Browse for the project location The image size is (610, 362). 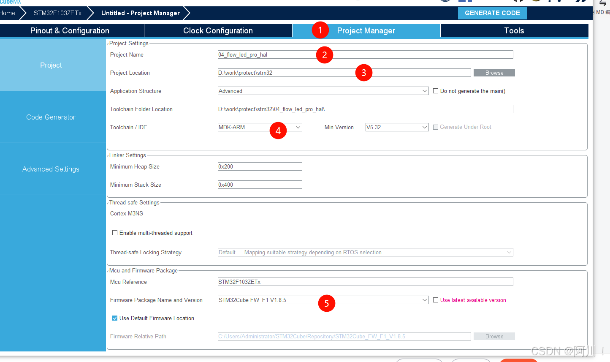coord(494,73)
